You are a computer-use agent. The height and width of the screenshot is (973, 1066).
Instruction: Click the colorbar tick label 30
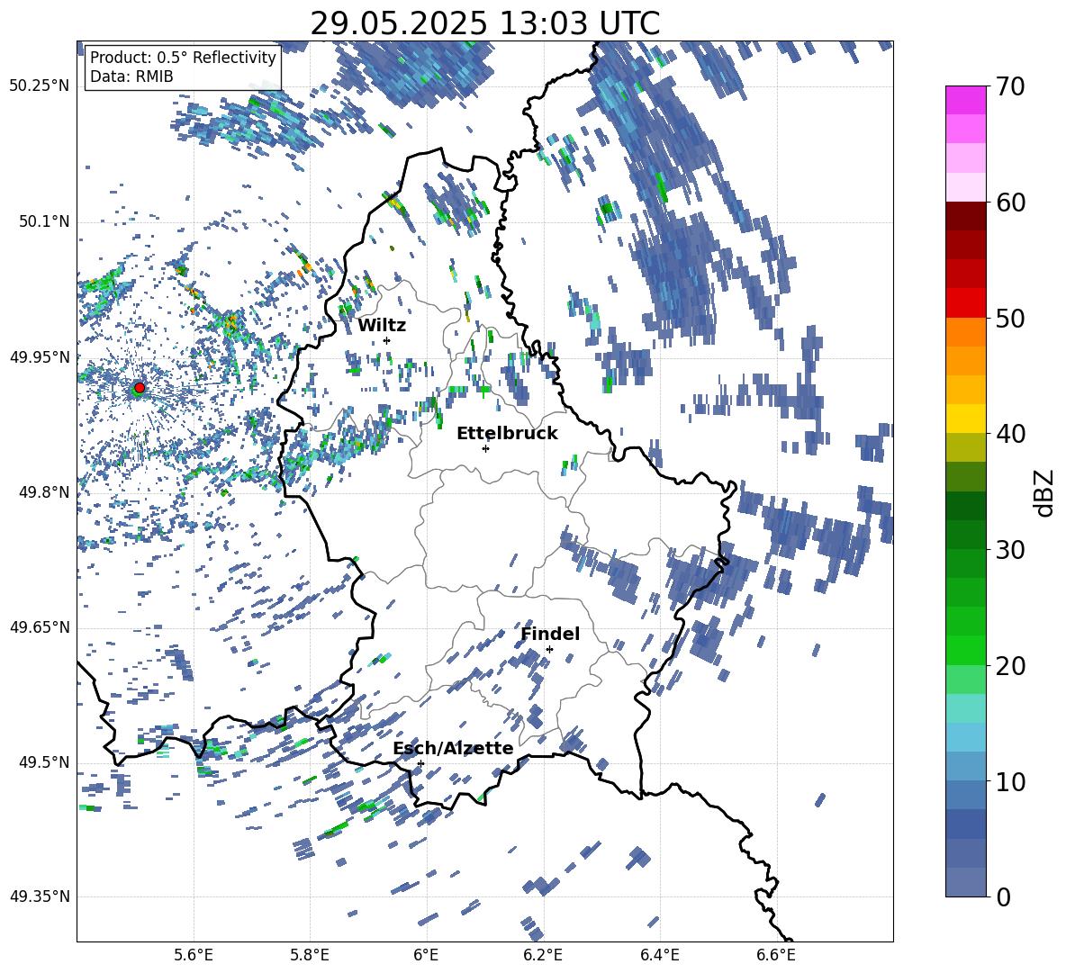point(1011,550)
